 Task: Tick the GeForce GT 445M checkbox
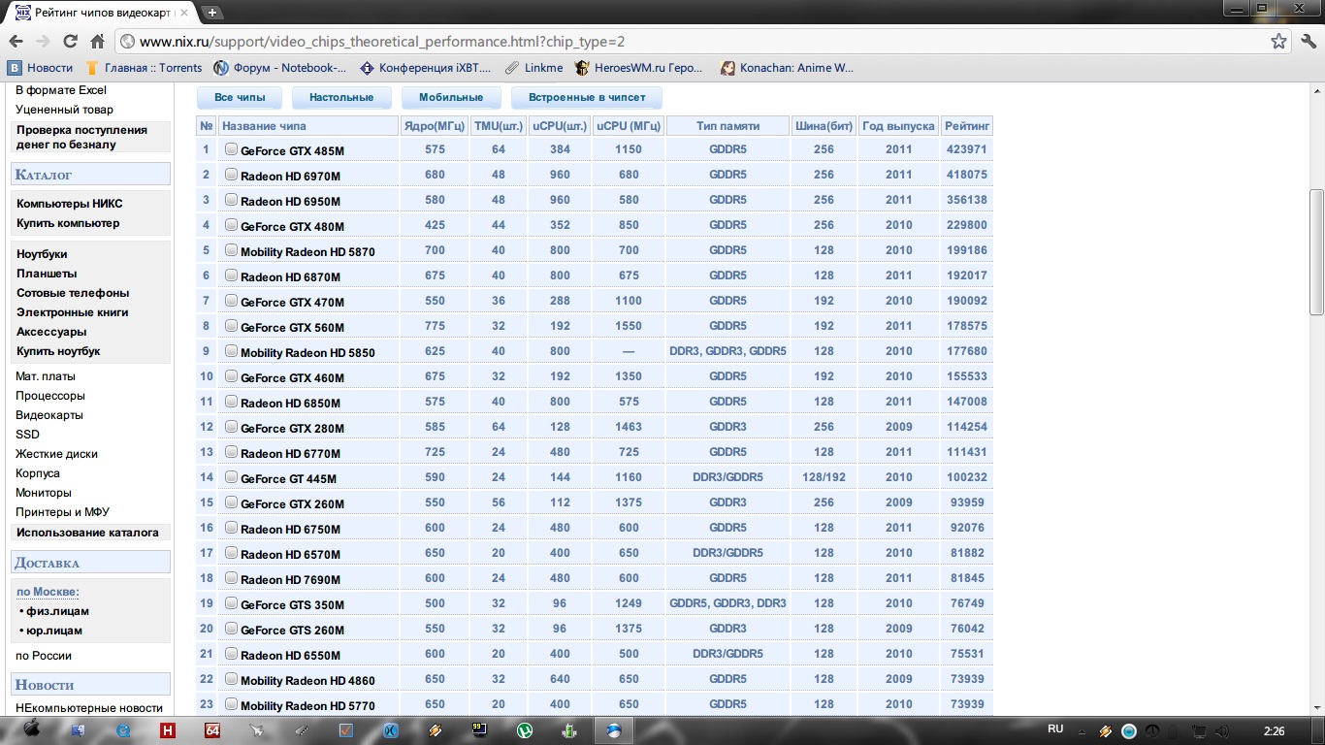click(x=231, y=477)
